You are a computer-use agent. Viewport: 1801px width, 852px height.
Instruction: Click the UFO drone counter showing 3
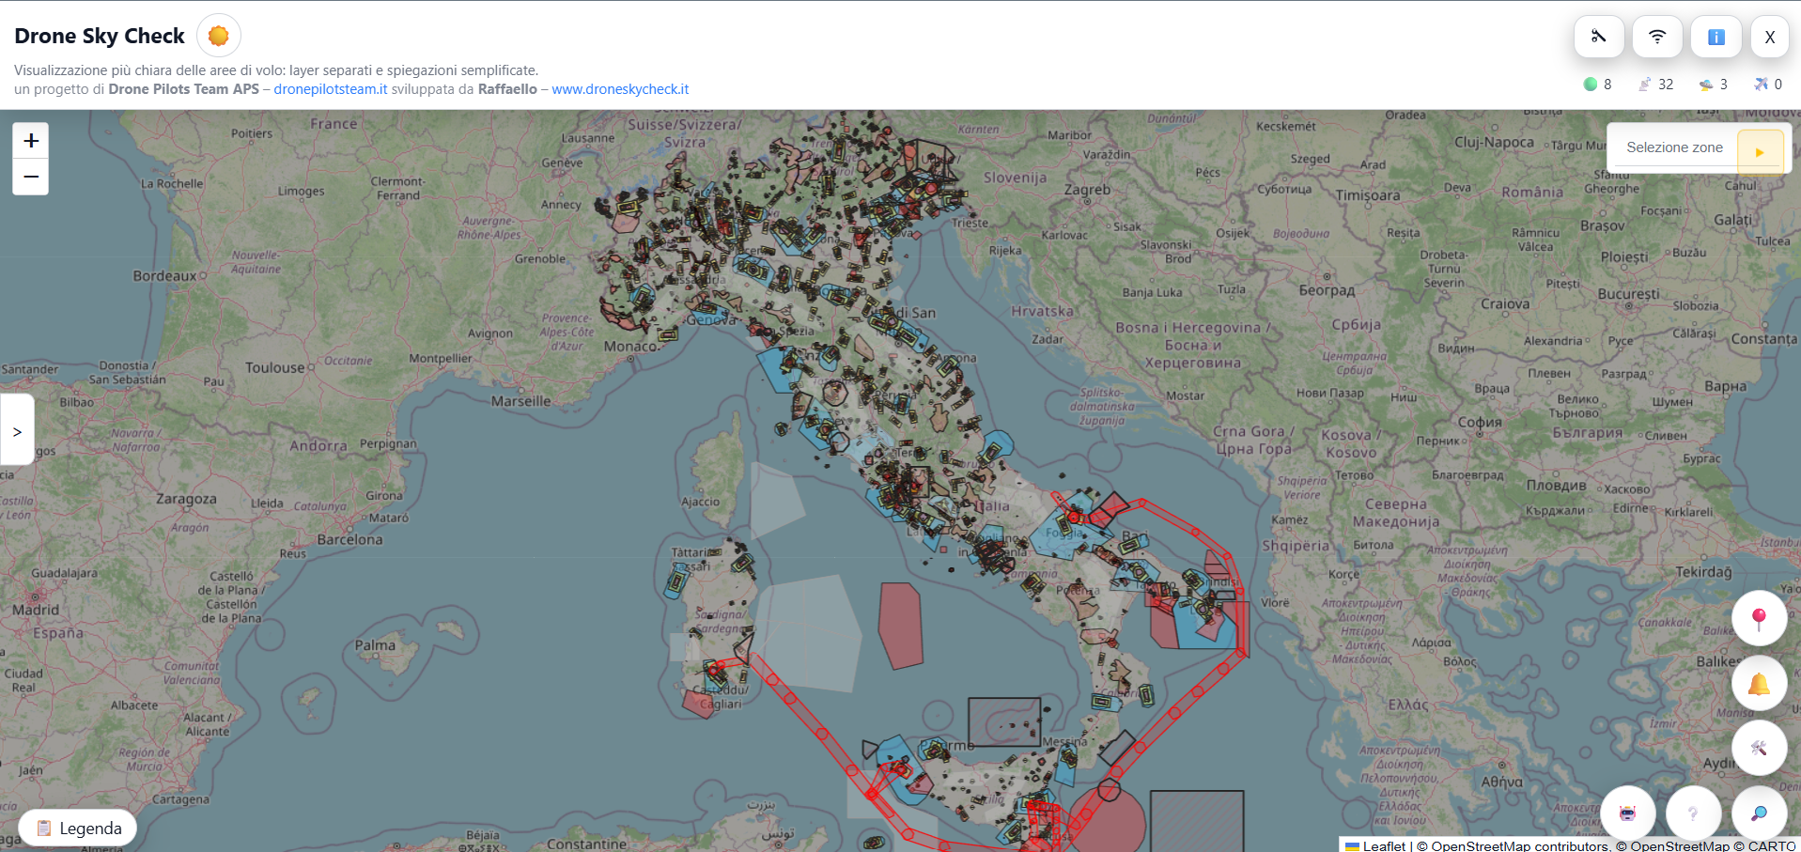(x=1714, y=85)
